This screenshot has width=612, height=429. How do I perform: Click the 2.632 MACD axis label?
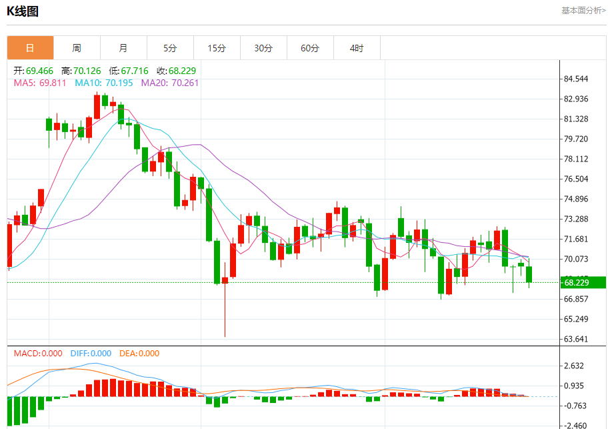(574, 366)
